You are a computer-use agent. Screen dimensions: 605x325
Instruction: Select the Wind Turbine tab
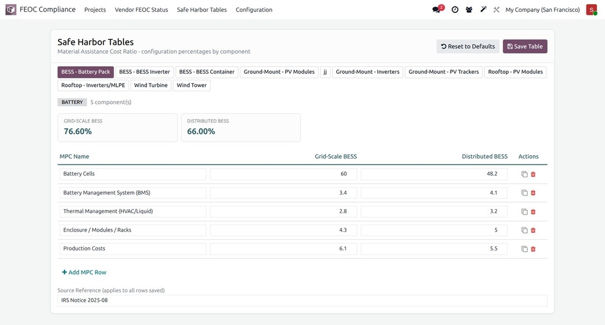coord(151,85)
